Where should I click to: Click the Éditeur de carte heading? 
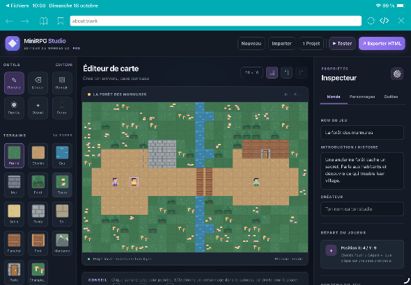tap(111, 69)
